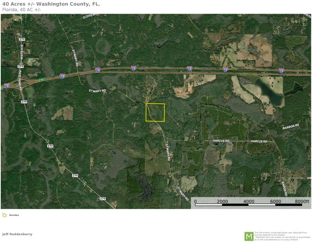Click the vertical Baron Rd label

[284, 189]
